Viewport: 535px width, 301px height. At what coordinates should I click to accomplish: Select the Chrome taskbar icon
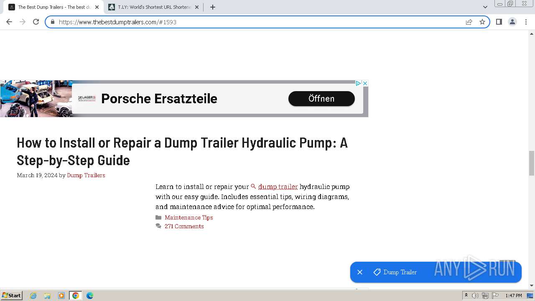tap(75, 296)
